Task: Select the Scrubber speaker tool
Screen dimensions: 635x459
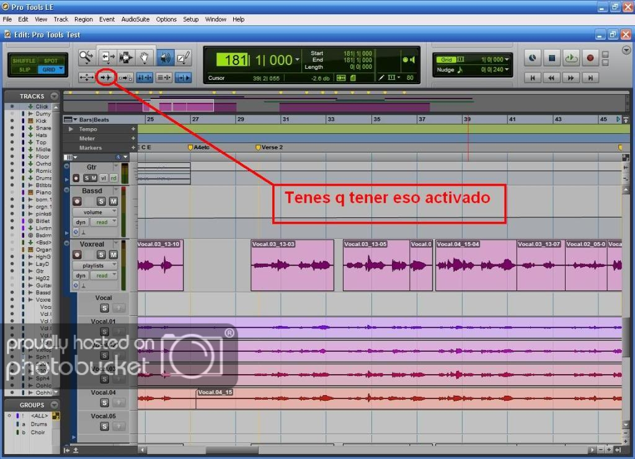Action: tap(165, 58)
